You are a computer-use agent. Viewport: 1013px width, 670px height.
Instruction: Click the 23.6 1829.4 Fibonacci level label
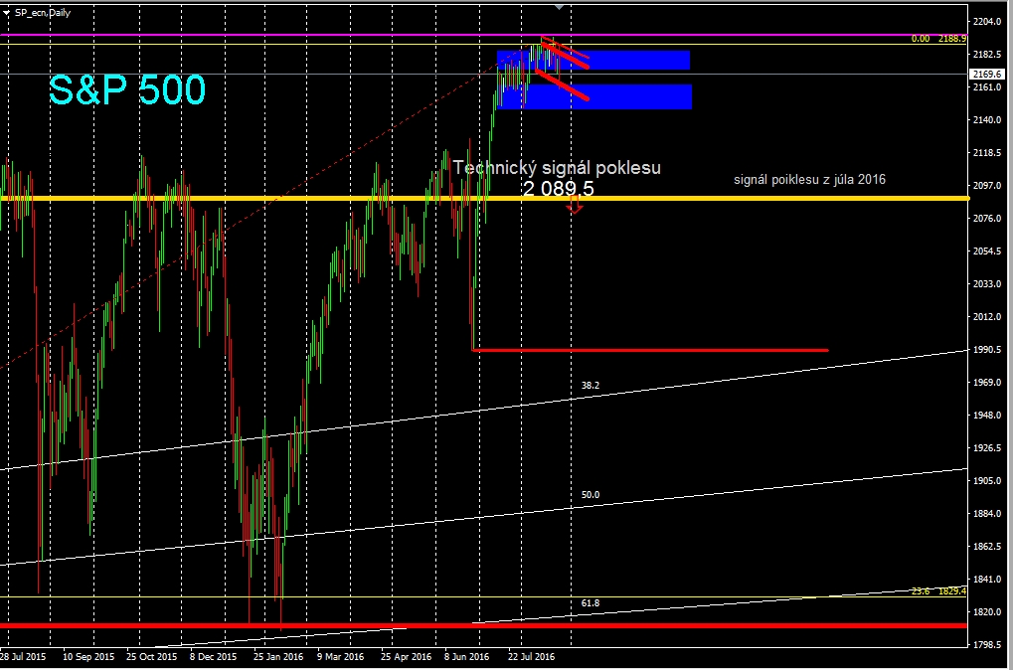pos(938,591)
